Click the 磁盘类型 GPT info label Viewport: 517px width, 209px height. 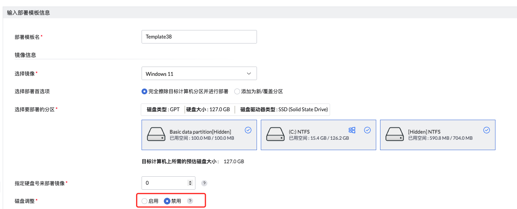pyautogui.click(x=163, y=109)
